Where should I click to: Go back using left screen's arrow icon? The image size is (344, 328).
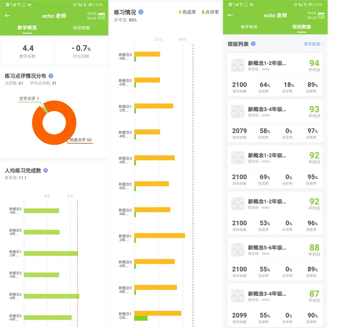(8, 16)
